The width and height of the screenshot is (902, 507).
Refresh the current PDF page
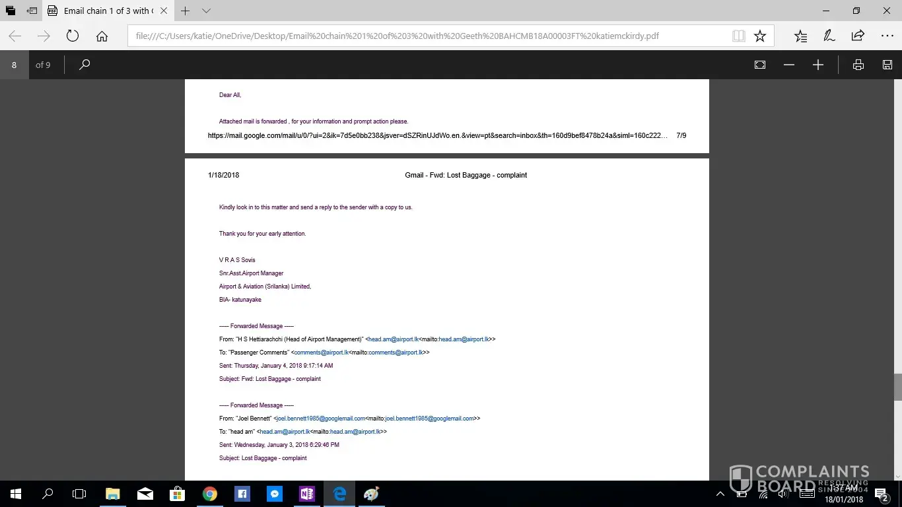[73, 36]
